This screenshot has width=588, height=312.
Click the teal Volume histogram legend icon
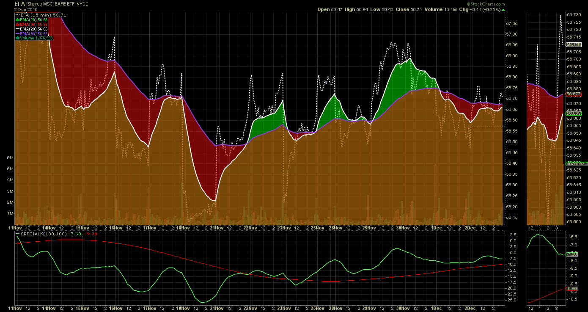point(17,38)
